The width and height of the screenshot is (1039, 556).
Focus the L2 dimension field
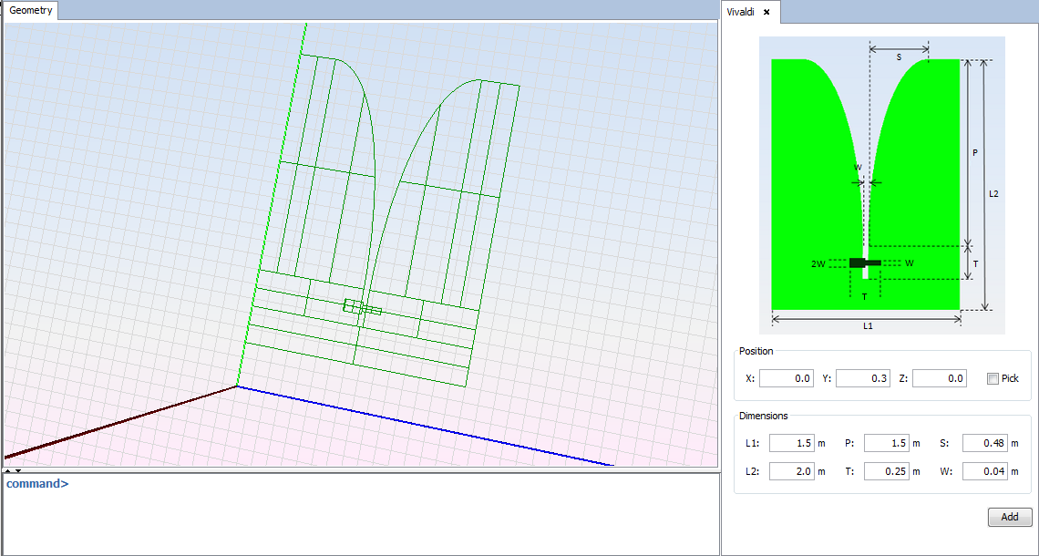click(791, 471)
